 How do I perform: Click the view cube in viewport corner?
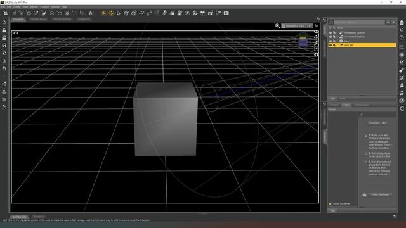[x=303, y=41]
